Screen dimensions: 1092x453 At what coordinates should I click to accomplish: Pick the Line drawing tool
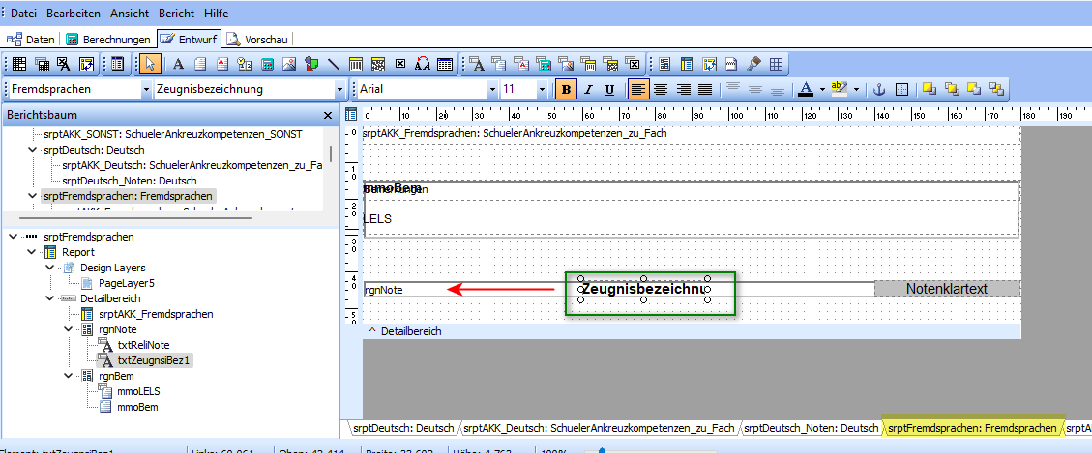334,65
